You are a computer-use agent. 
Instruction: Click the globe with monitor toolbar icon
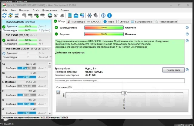pos(82,15)
